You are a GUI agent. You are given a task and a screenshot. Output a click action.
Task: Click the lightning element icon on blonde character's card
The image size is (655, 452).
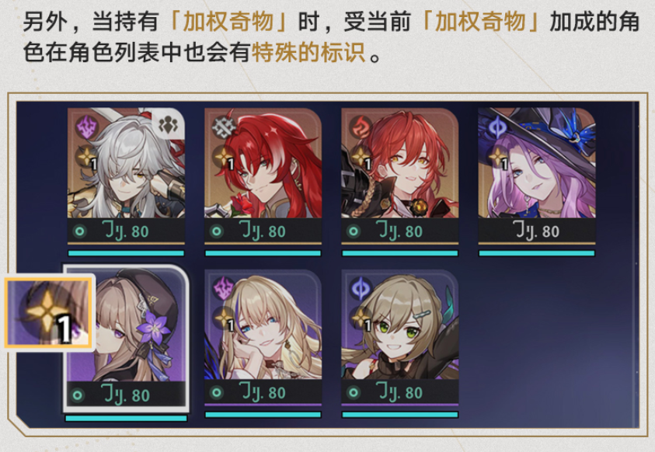pos(224,288)
